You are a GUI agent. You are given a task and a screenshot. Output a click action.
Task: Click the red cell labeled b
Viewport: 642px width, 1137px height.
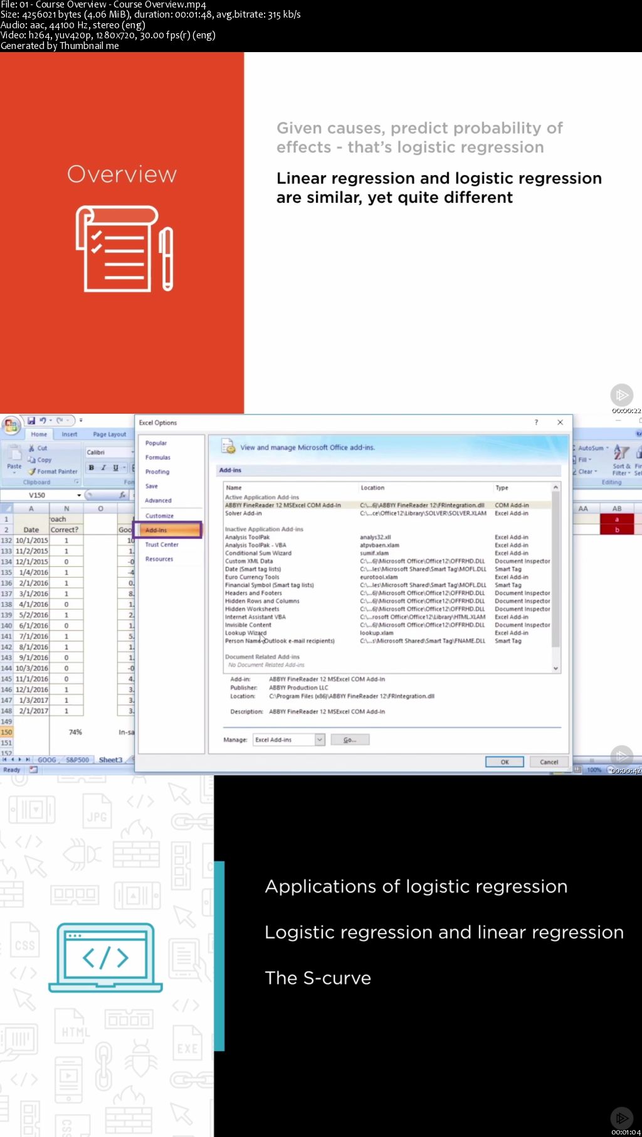coord(617,530)
